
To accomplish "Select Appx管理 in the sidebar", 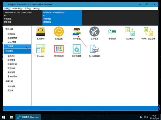I will click(12, 42).
